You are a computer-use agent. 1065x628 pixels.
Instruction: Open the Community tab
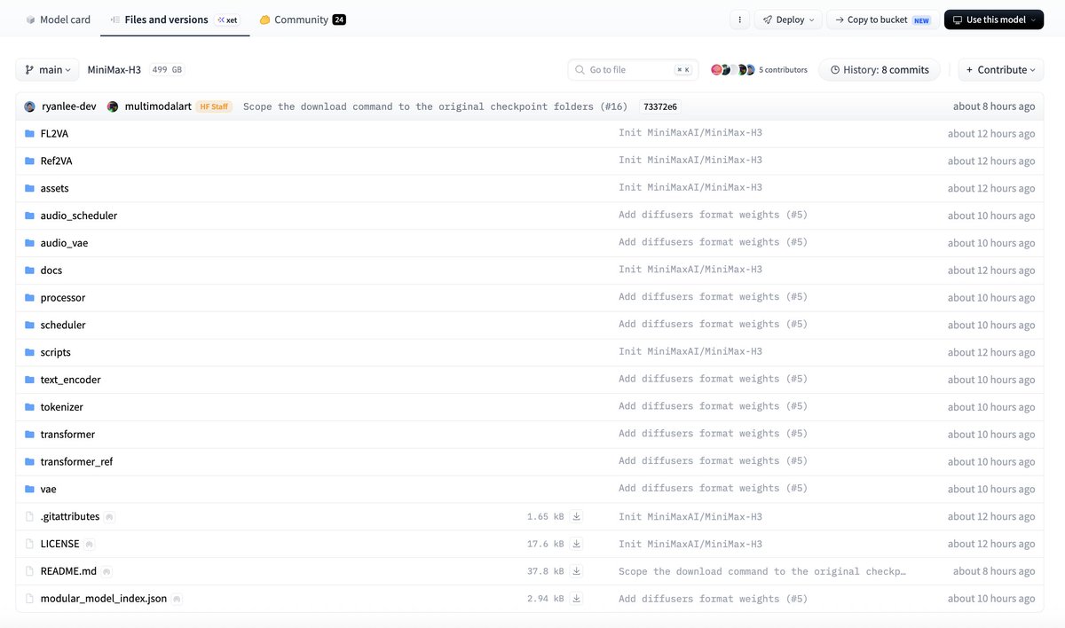[x=303, y=20]
